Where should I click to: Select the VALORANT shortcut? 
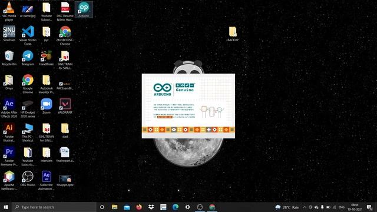[x=65, y=106]
